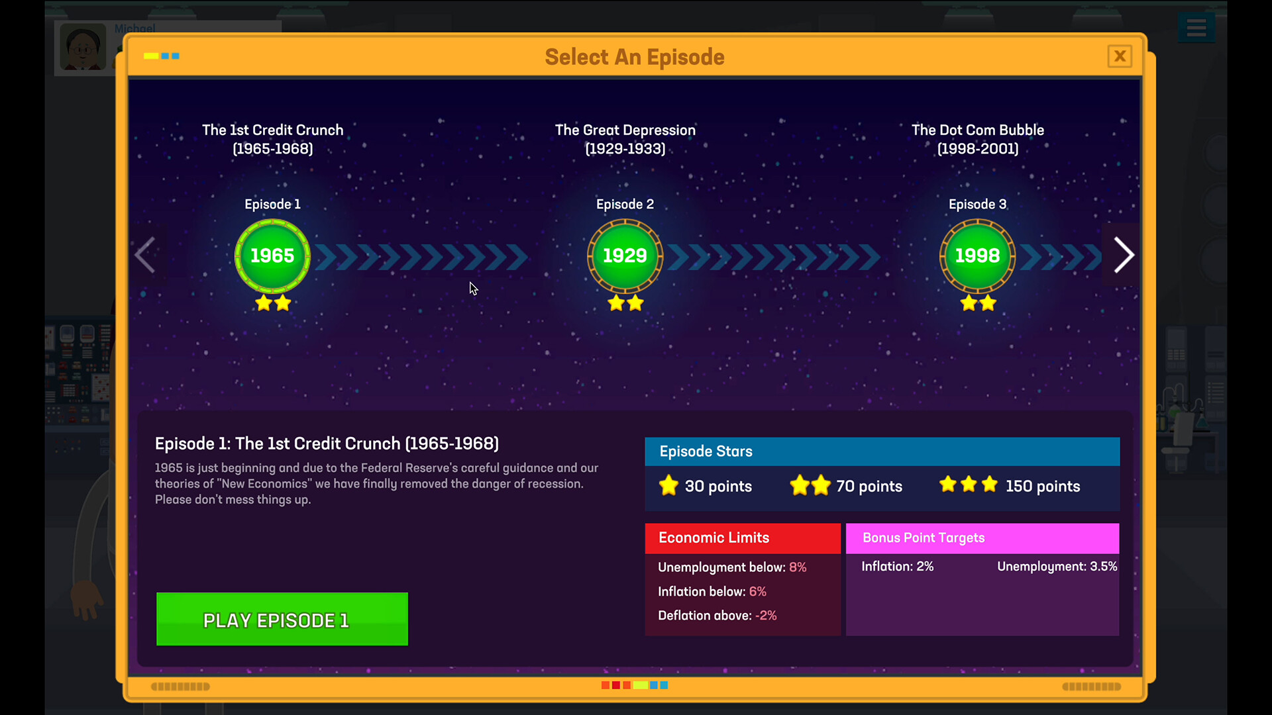Image resolution: width=1272 pixels, height=715 pixels.
Task: Select the Episode 2 1929 medal
Action: (625, 256)
